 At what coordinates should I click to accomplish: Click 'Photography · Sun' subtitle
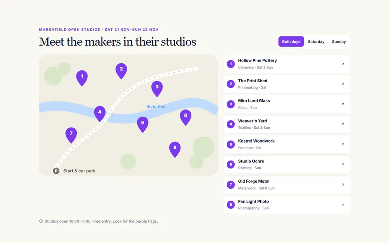coord(253,208)
